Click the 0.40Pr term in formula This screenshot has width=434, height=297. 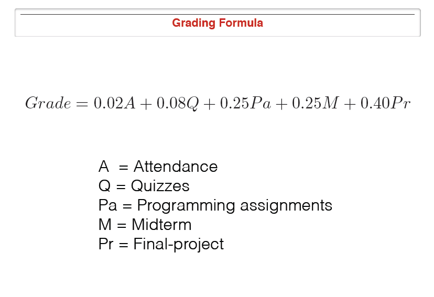[385, 103]
